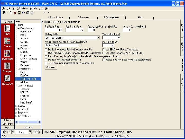This screenshot has width=185, height=139.
Task: Click the horizontal scrollbar thumb in menu tree
Action: 28,122
